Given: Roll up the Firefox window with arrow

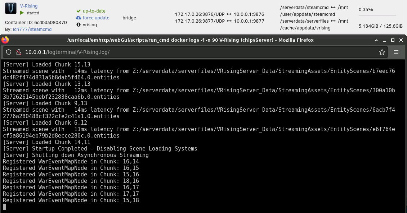Looking at the screenshot, I should coord(376,40).
